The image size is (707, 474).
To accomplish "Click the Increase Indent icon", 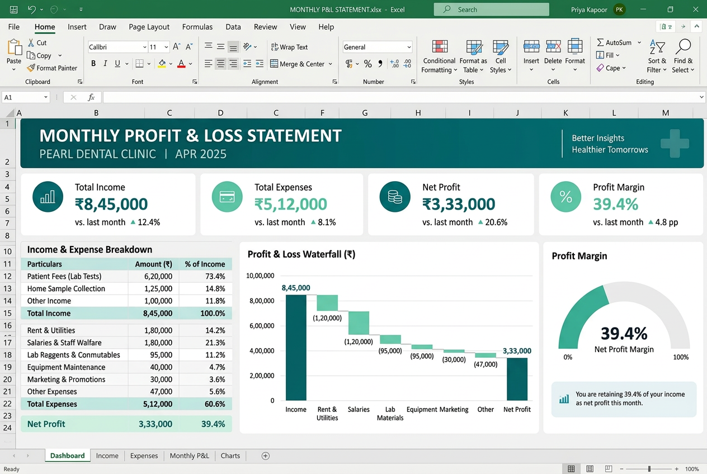I will pos(259,64).
